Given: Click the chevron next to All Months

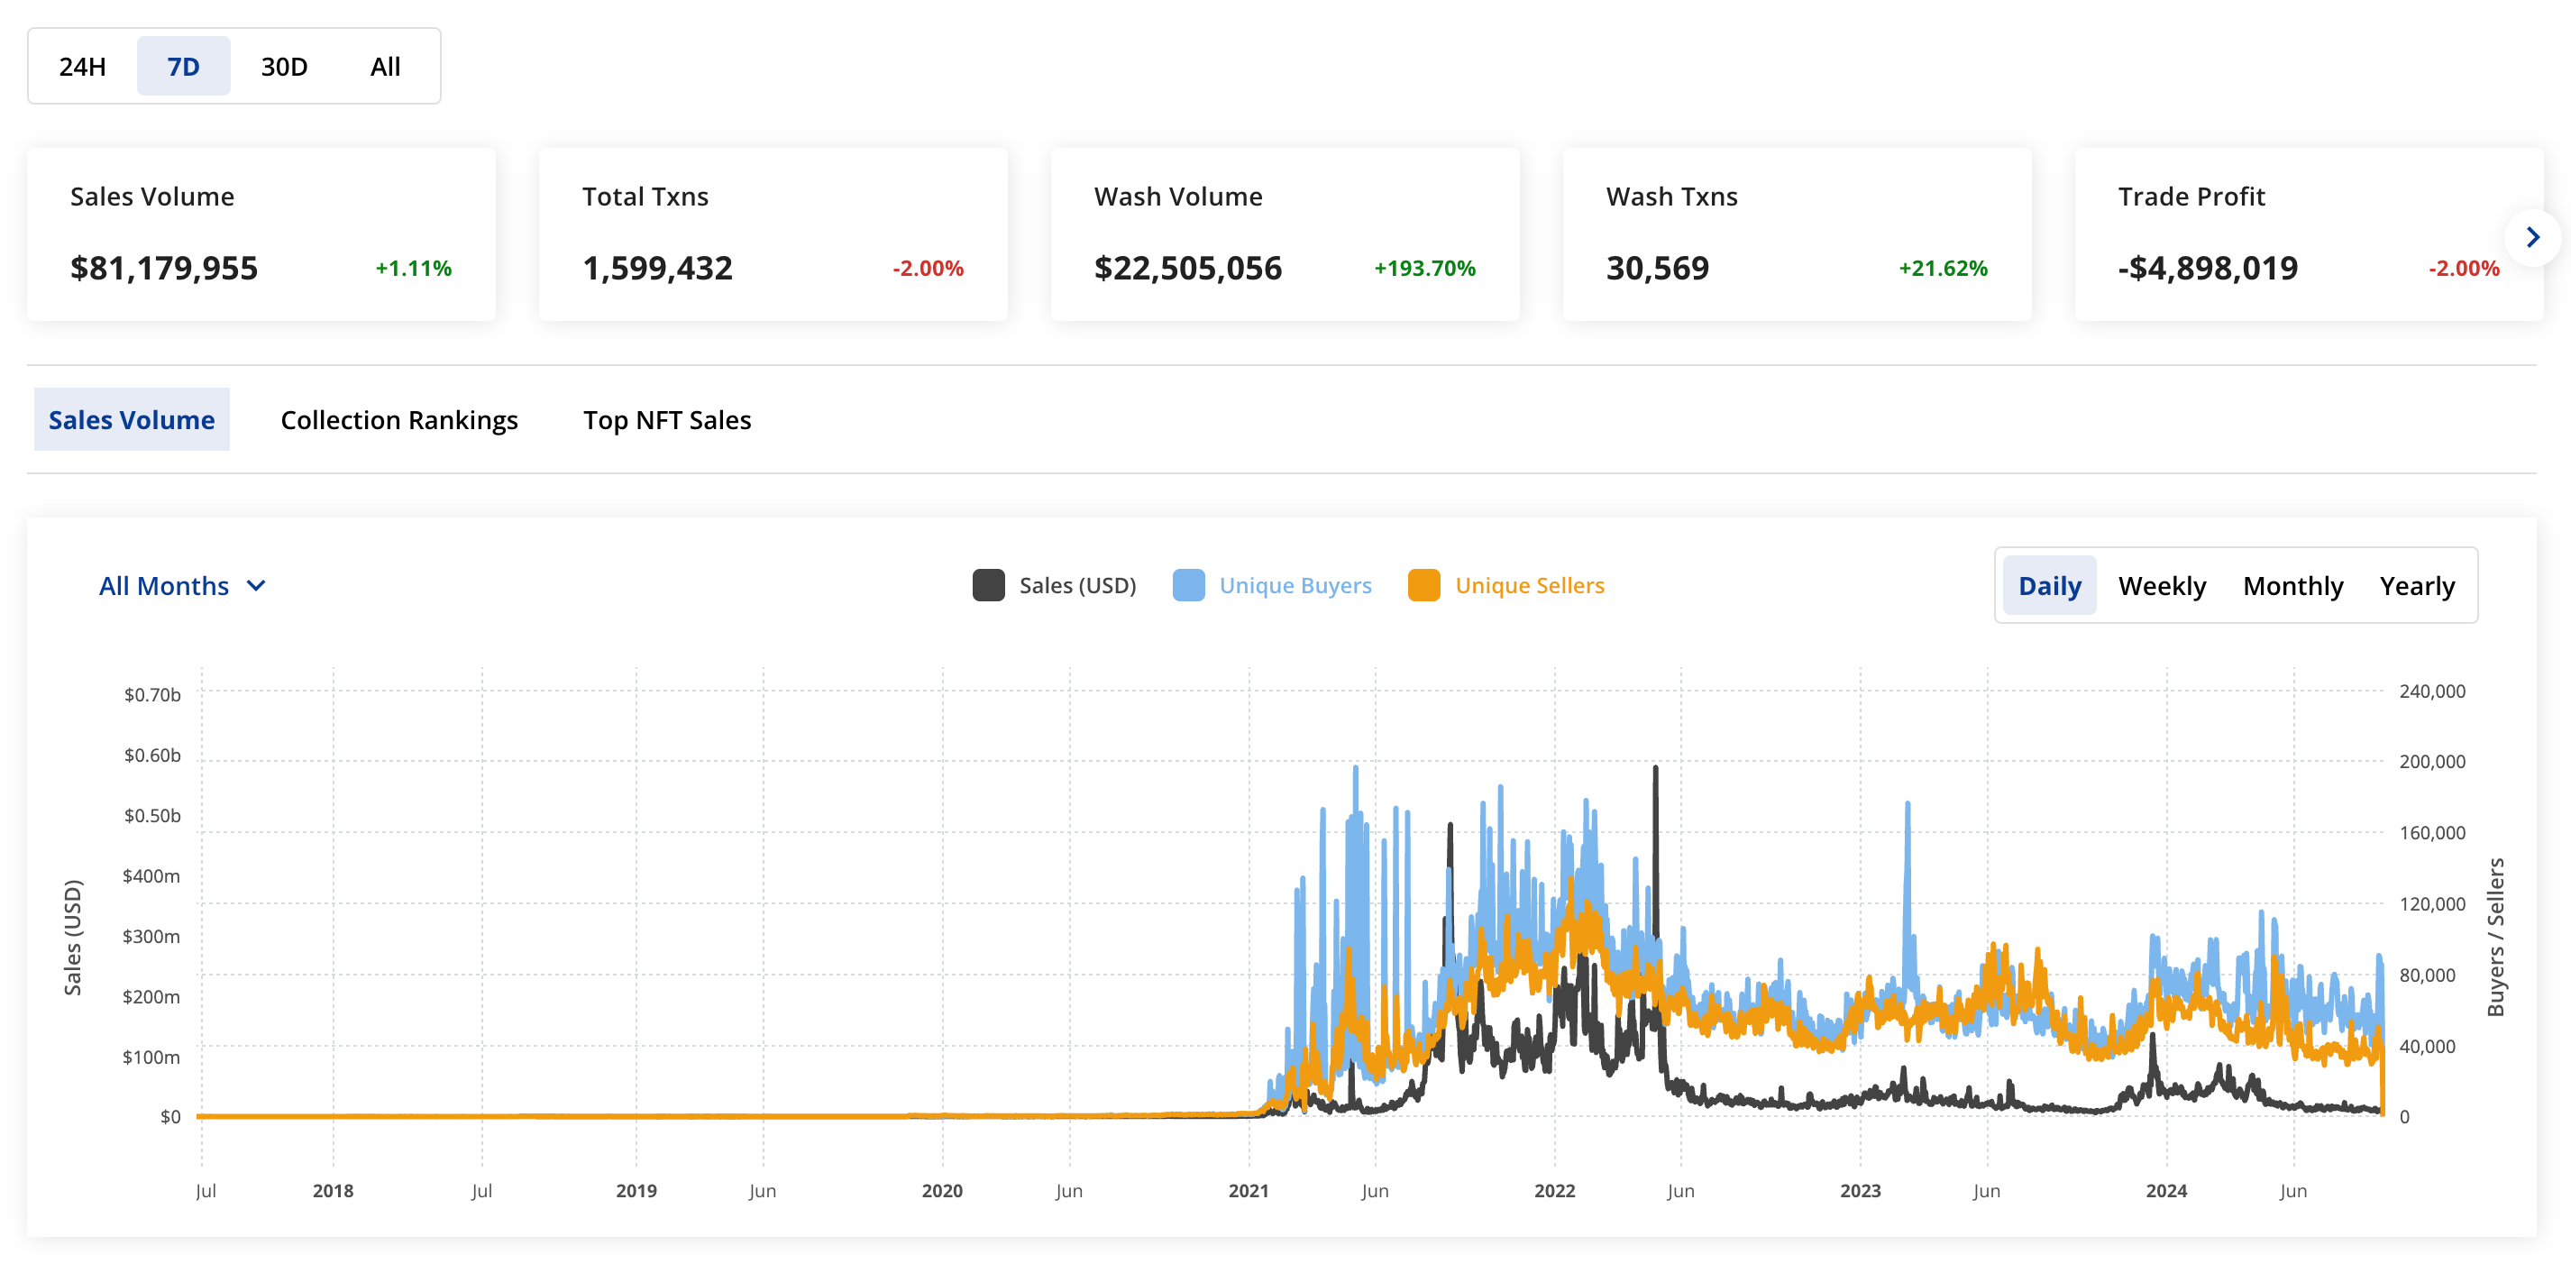Looking at the screenshot, I should [257, 586].
